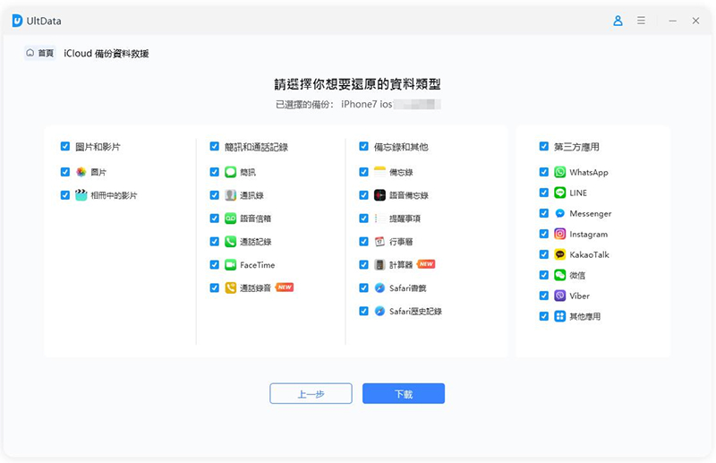Click the Safari history compass icon
This screenshot has width=716, height=463.
pyautogui.click(x=379, y=312)
